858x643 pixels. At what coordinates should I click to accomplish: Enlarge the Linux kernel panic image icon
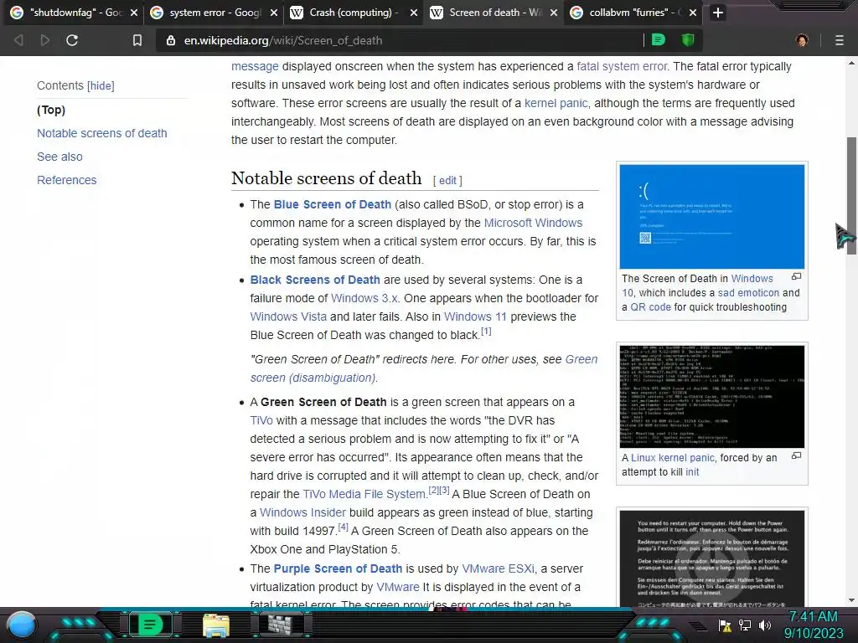tap(797, 455)
